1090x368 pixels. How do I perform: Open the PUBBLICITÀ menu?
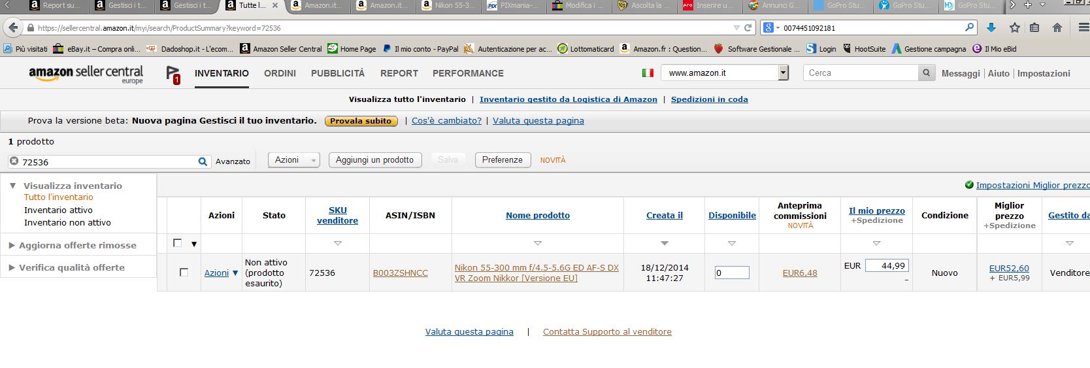click(x=338, y=73)
